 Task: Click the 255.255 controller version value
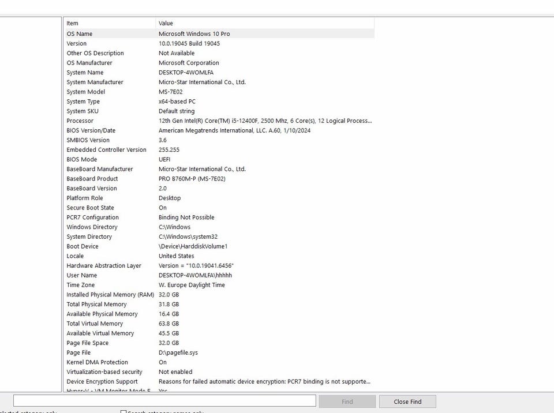tap(169, 150)
